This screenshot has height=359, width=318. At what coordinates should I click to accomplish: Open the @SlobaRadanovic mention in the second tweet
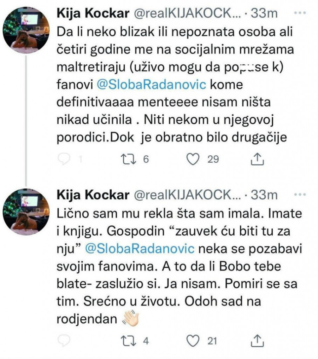pyautogui.click(x=139, y=249)
